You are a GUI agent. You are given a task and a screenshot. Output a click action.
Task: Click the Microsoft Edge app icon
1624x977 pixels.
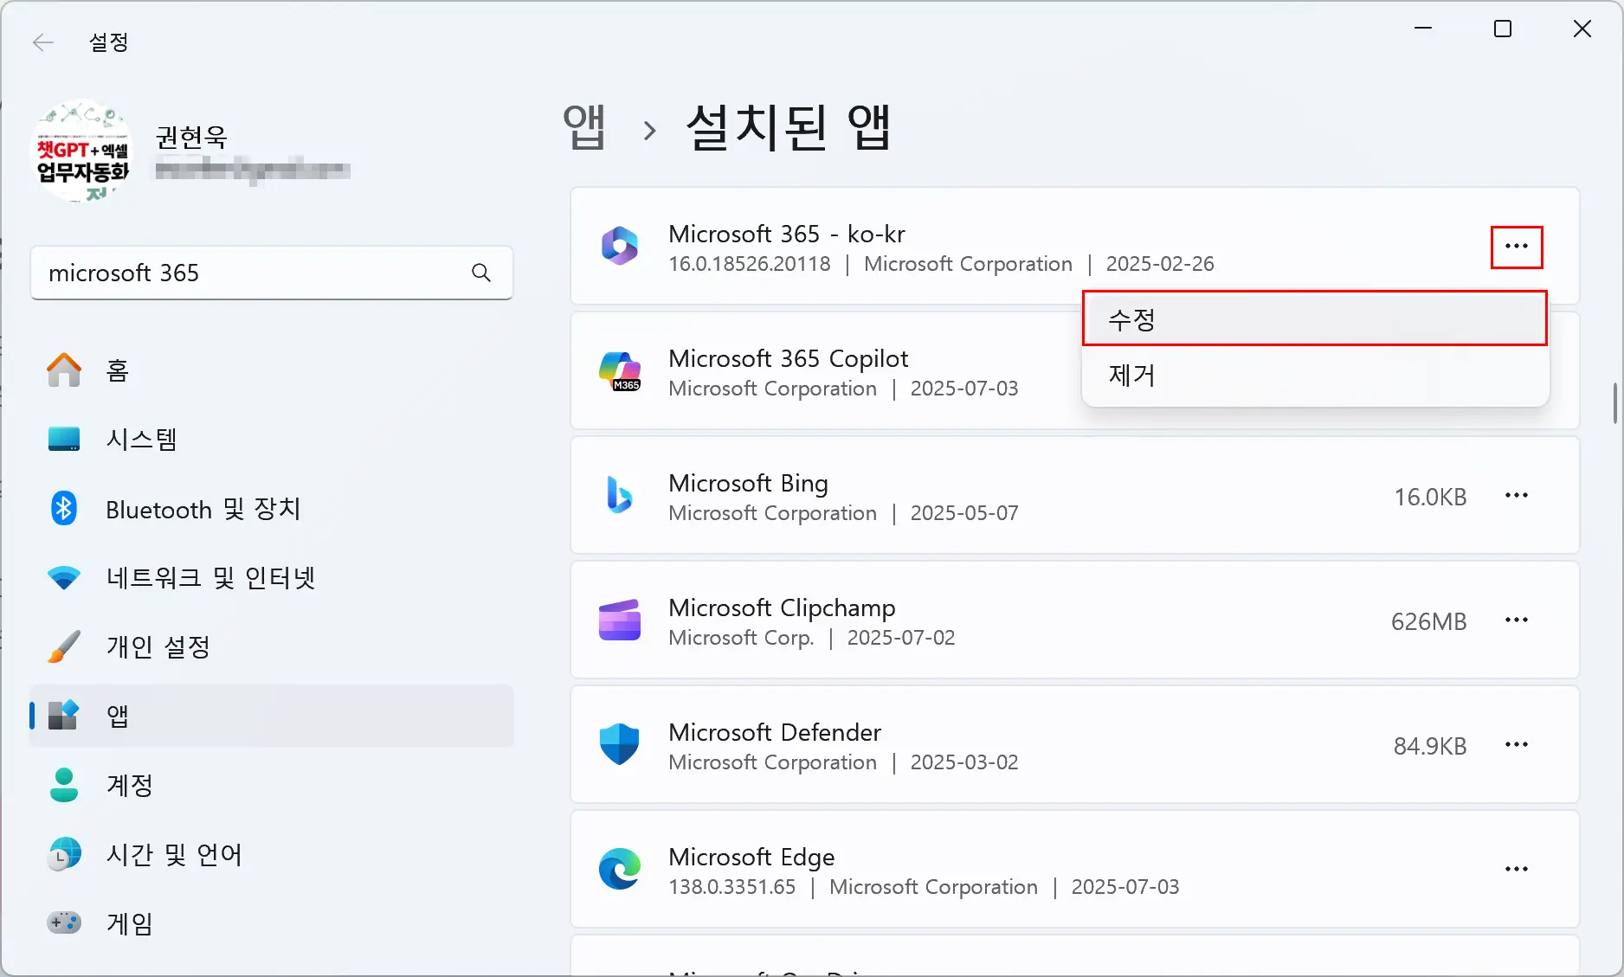click(620, 870)
